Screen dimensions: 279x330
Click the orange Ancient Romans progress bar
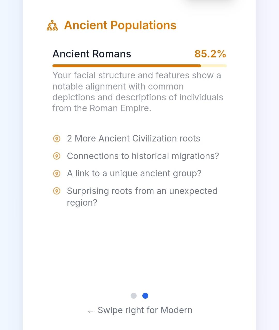pos(127,66)
